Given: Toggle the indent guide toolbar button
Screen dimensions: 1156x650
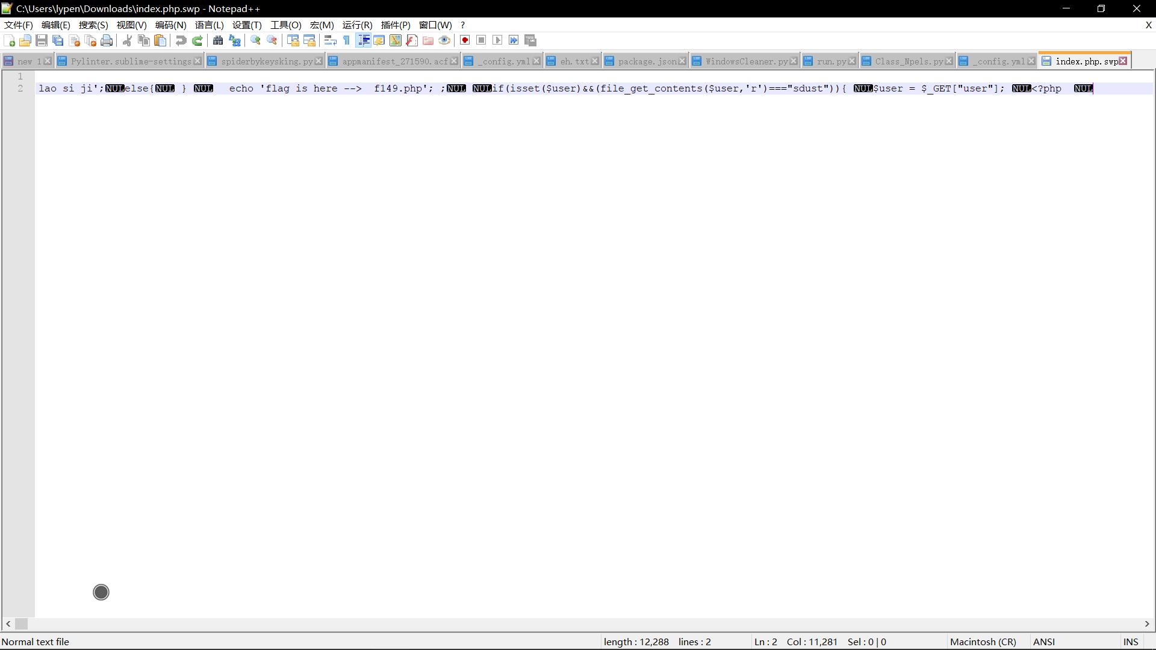Looking at the screenshot, I should coord(364,40).
